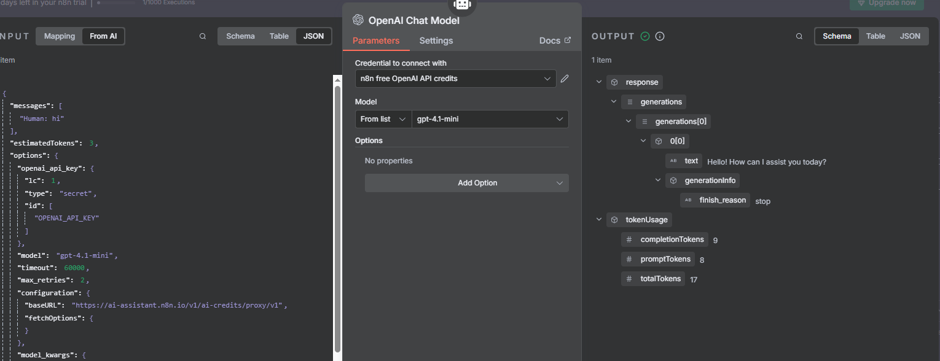Image resolution: width=940 pixels, height=361 pixels.
Task: Click the input JSON vertical scrollbar
Action: (x=337, y=215)
